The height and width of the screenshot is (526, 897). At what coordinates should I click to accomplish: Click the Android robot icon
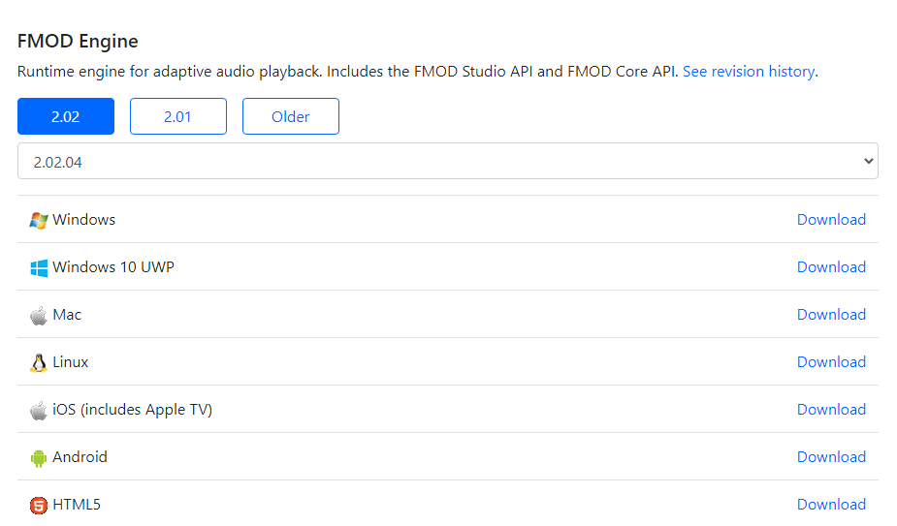point(39,457)
